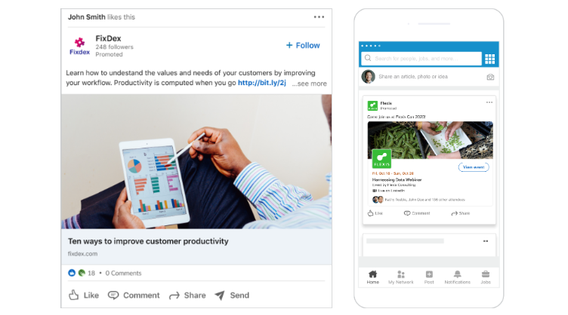This screenshot has width=568, height=315.
Task: Open the tablet charts ad image
Action: [x=196, y=162]
